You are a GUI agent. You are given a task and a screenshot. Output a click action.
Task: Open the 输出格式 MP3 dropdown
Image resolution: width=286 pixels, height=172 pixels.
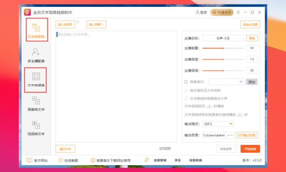coord(218,124)
